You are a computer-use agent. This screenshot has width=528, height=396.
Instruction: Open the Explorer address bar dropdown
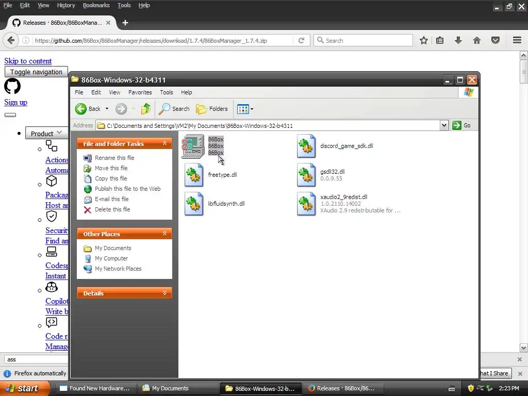444,125
